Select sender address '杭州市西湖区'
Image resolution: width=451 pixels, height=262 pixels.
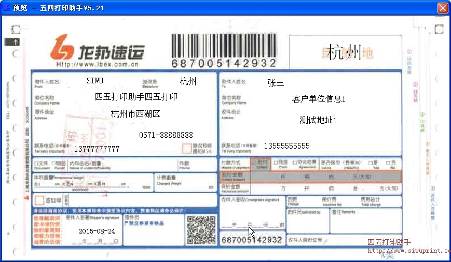[135, 114]
